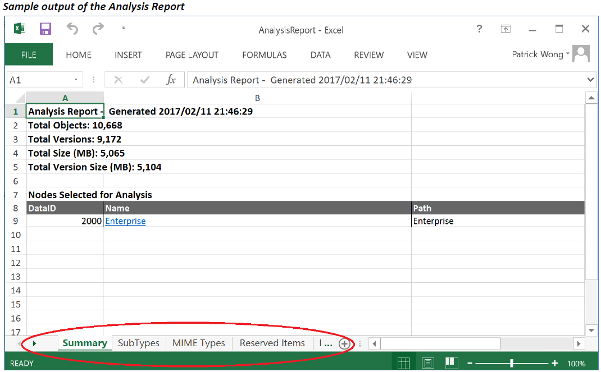Click the Insert Function fx icon

click(171, 80)
